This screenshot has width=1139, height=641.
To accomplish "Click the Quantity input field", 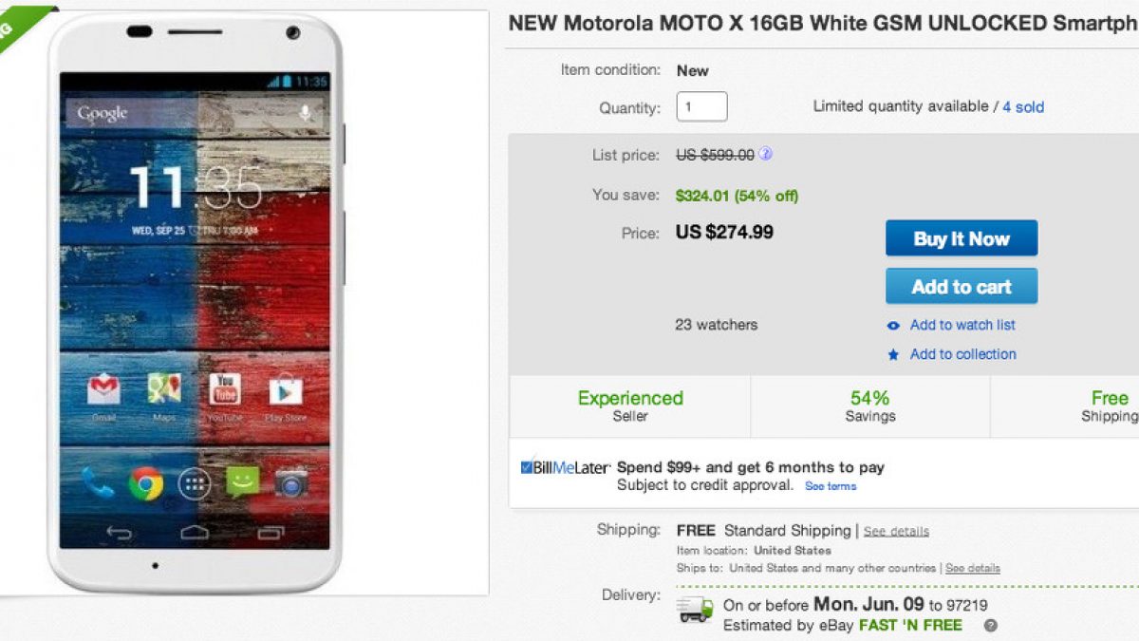I will pos(701,107).
